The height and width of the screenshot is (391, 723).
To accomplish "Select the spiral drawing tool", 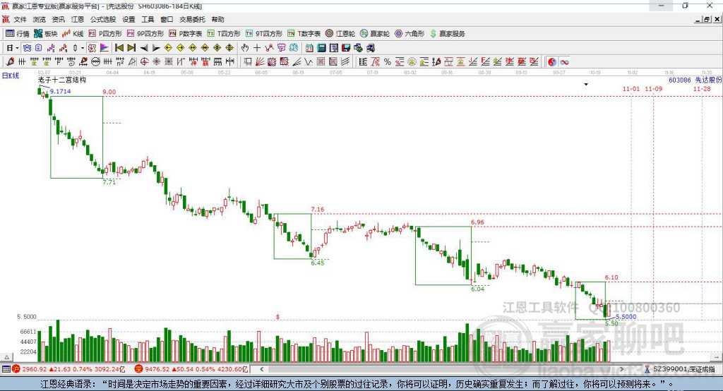I will pyautogui.click(x=71, y=62).
